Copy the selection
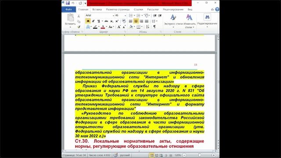This screenshot has height=158, width=281. [79, 22]
